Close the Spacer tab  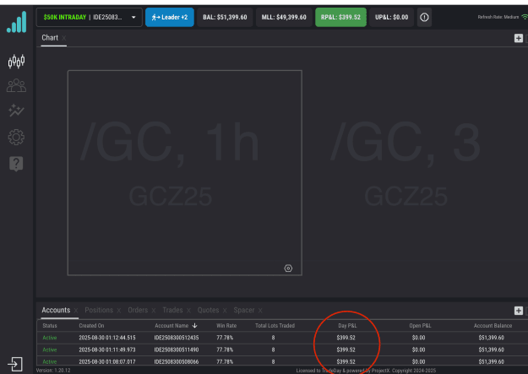coord(260,311)
